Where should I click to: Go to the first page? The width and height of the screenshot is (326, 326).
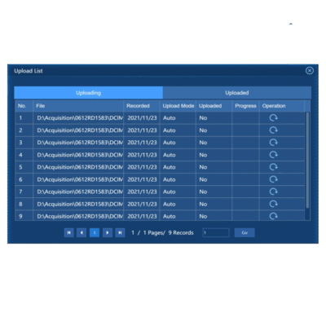tap(69, 232)
